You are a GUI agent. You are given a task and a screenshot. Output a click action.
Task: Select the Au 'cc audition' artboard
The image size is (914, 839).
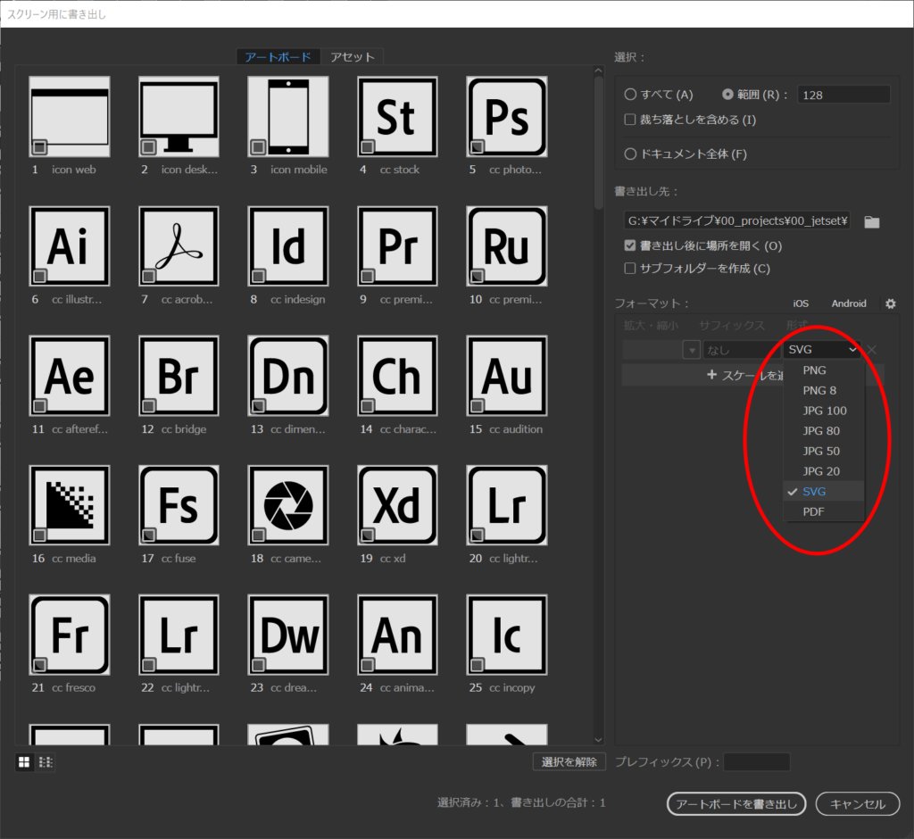coord(507,376)
